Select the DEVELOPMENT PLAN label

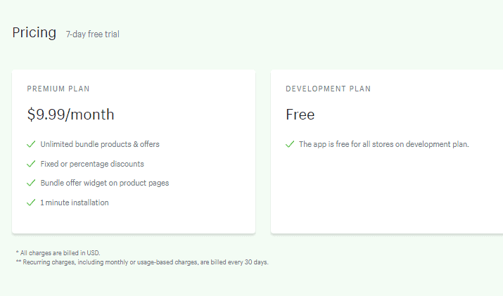tap(328, 89)
